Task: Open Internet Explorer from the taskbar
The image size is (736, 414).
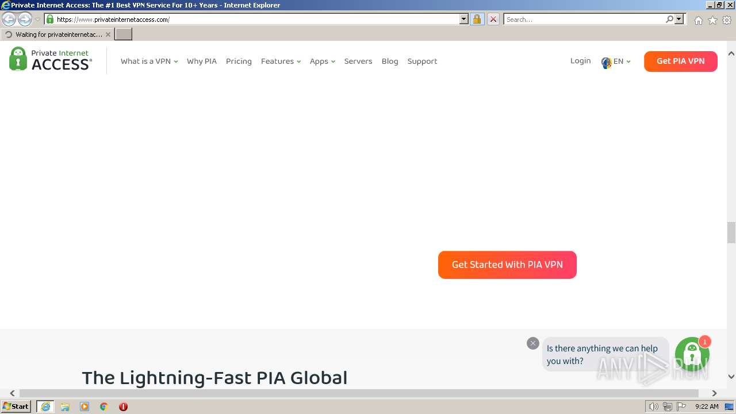Action: 45,407
